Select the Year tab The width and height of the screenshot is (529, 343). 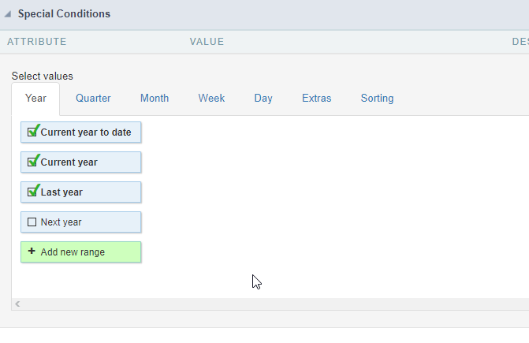[36, 99]
